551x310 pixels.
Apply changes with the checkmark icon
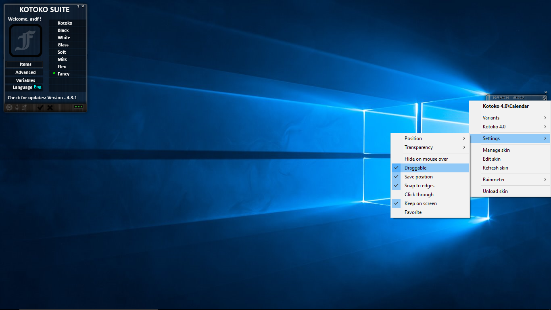point(40,107)
